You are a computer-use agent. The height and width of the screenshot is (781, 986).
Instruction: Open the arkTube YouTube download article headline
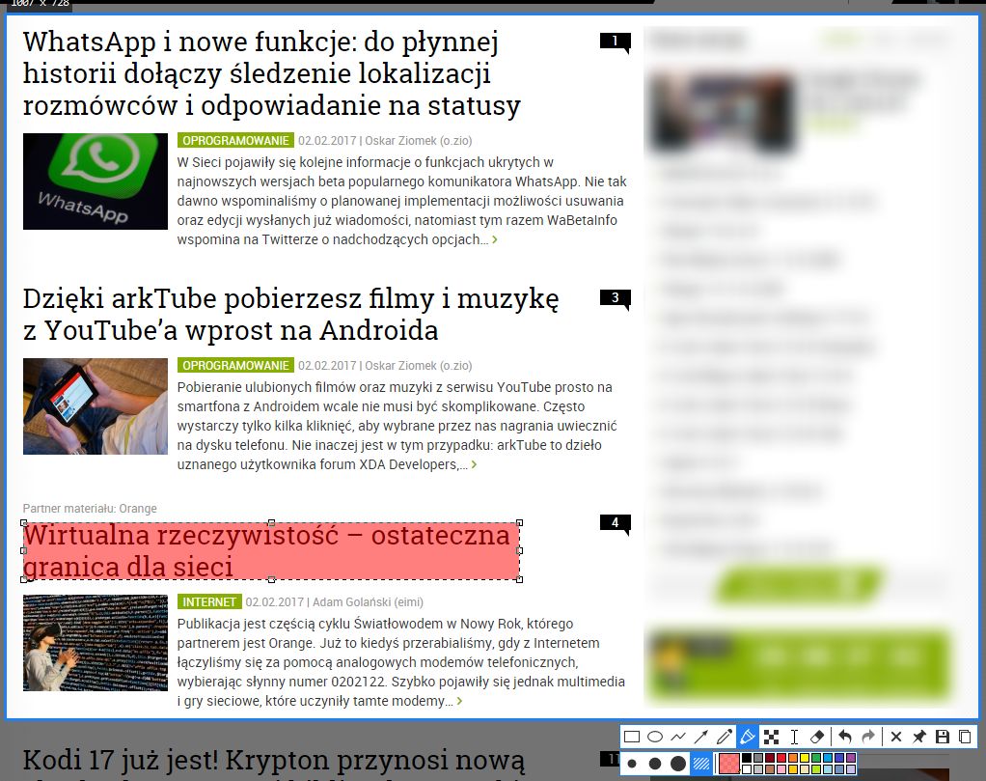click(x=290, y=314)
